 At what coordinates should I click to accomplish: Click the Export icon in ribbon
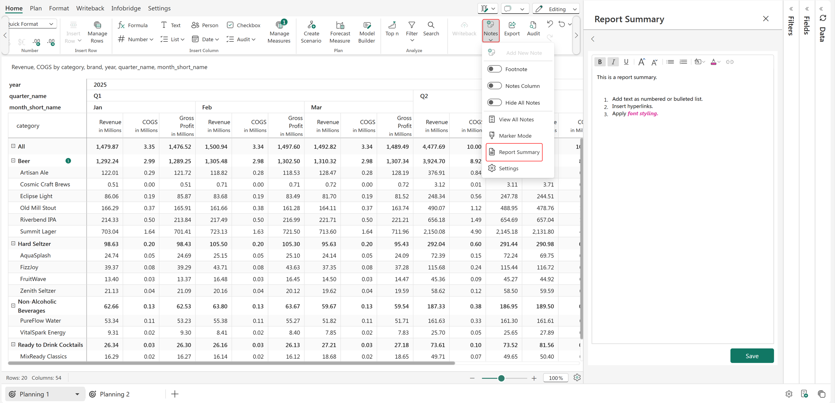click(x=512, y=25)
